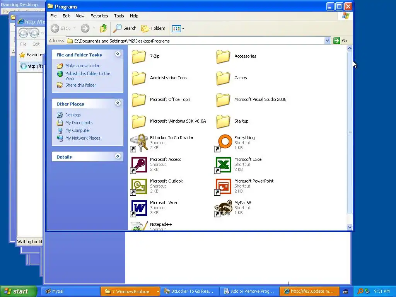Switch to BitLocker To Go Reader taskbar button
This screenshot has height=297, width=396.
[x=189, y=292]
